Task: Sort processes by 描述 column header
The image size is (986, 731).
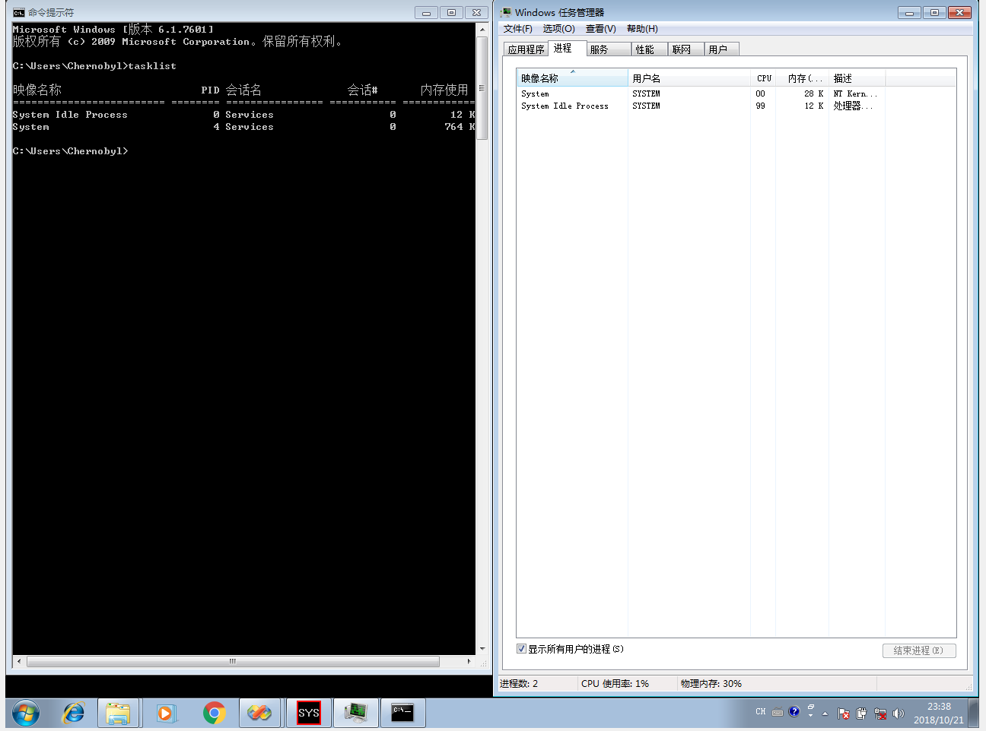Action: tap(857, 78)
